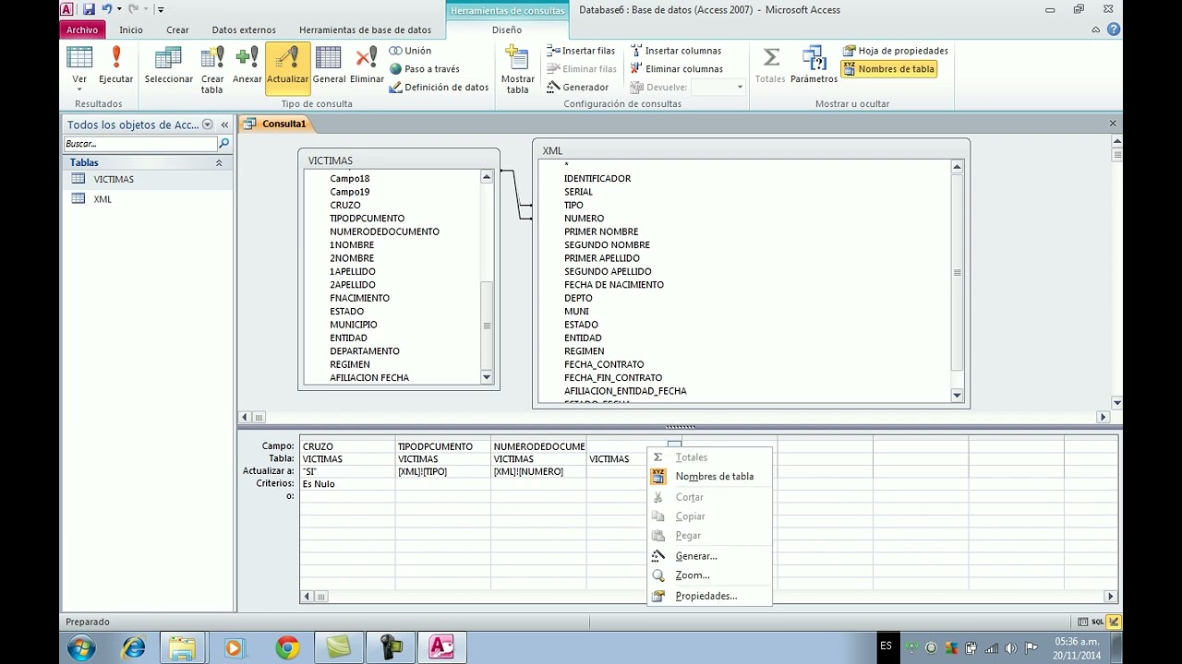The width and height of the screenshot is (1182, 664).
Task: Click the search magnifier icon in navigation pane
Action: tap(223, 144)
